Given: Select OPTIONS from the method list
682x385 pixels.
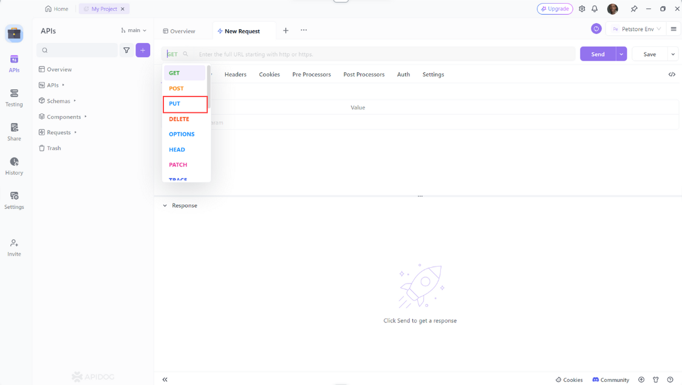Looking at the screenshot, I should (x=185, y=134).
